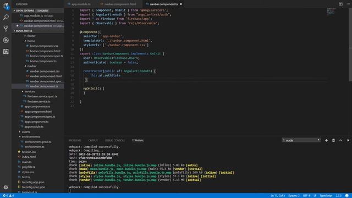Split the editor to the side

tap(340, 4)
